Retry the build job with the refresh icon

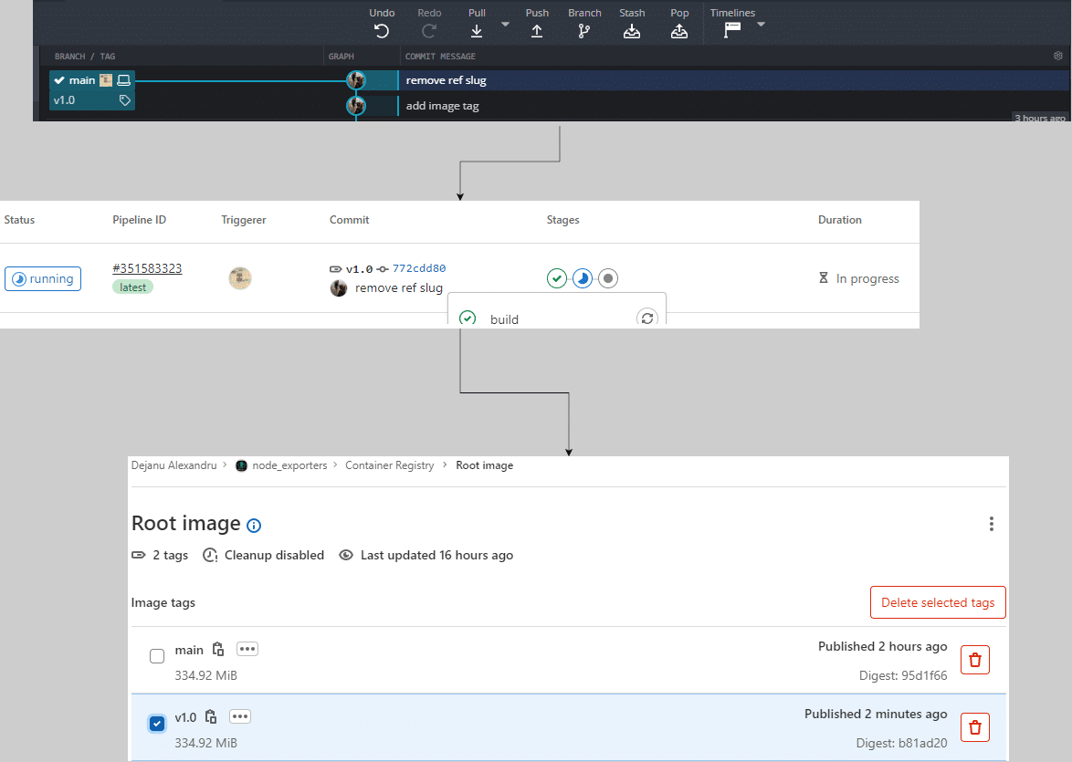(x=646, y=318)
